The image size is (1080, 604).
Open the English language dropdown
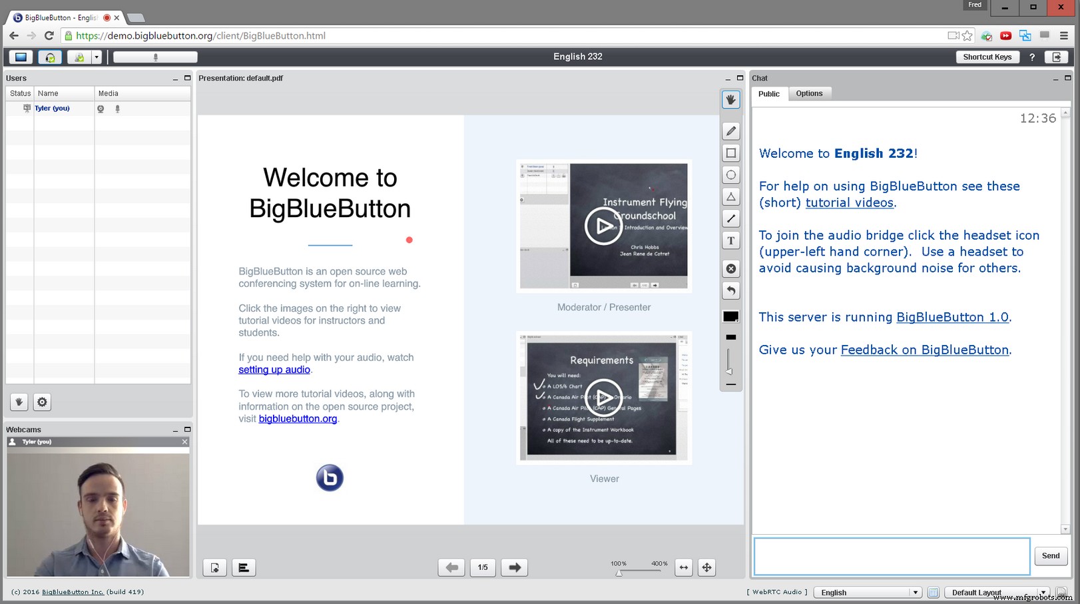(x=867, y=593)
